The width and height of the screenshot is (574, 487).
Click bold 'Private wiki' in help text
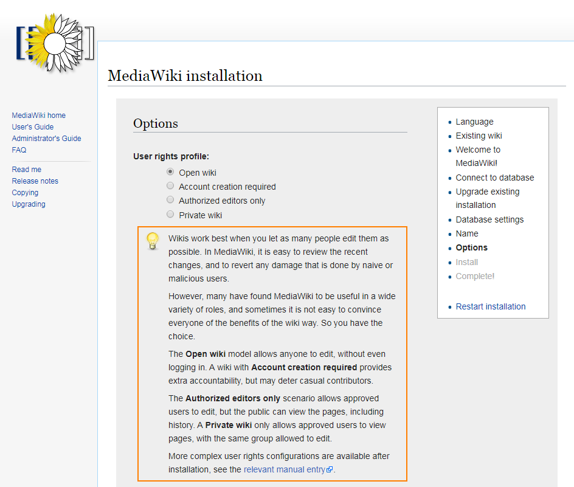coord(229,425)
